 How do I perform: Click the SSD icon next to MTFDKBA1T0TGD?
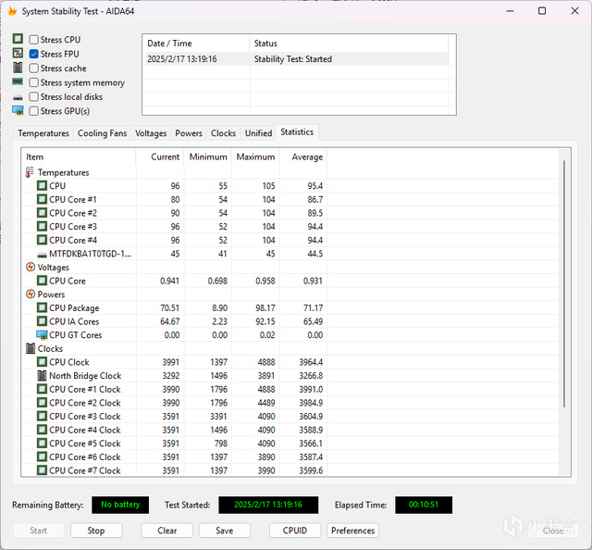[42, 256]
